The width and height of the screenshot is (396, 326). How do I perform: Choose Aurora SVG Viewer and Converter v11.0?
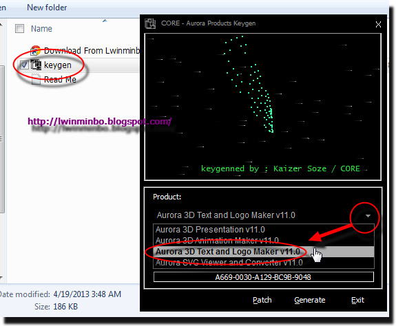click(264, 263)
